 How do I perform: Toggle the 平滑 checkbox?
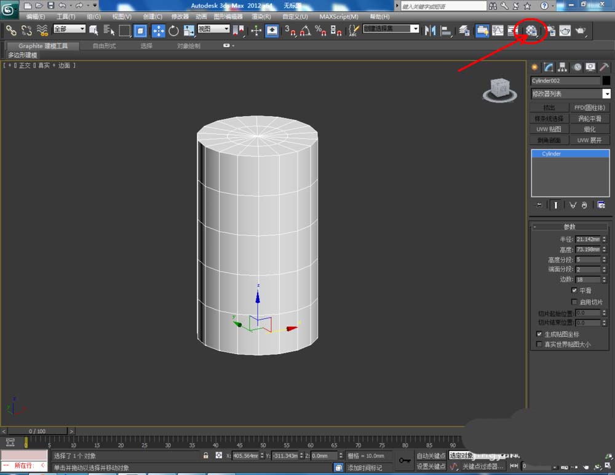[574, 291]
